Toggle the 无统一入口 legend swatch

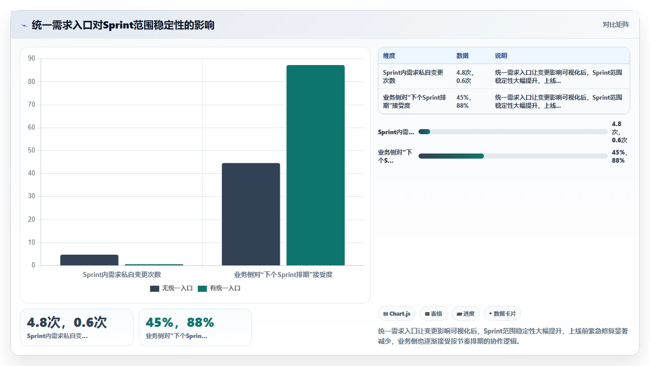[154, 288]
